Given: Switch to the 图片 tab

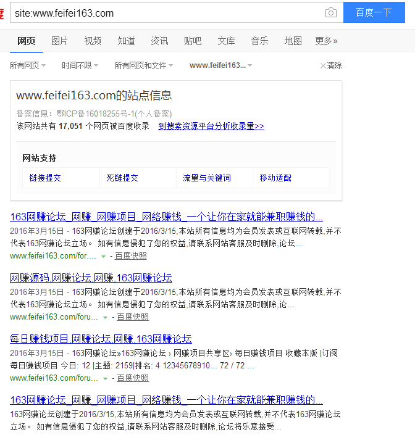Looking at the screenshot, I should pos(59,41).
